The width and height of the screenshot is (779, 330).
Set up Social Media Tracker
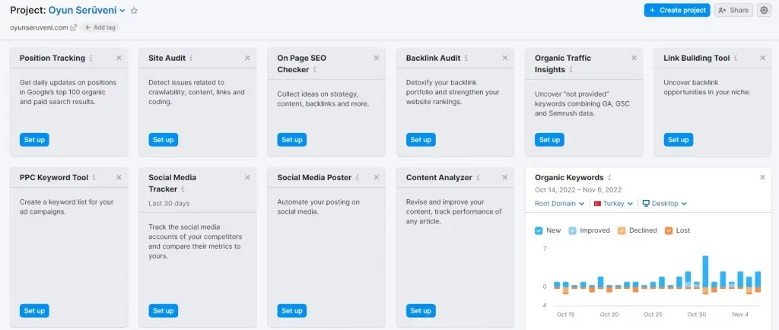[x=163, y=311]
